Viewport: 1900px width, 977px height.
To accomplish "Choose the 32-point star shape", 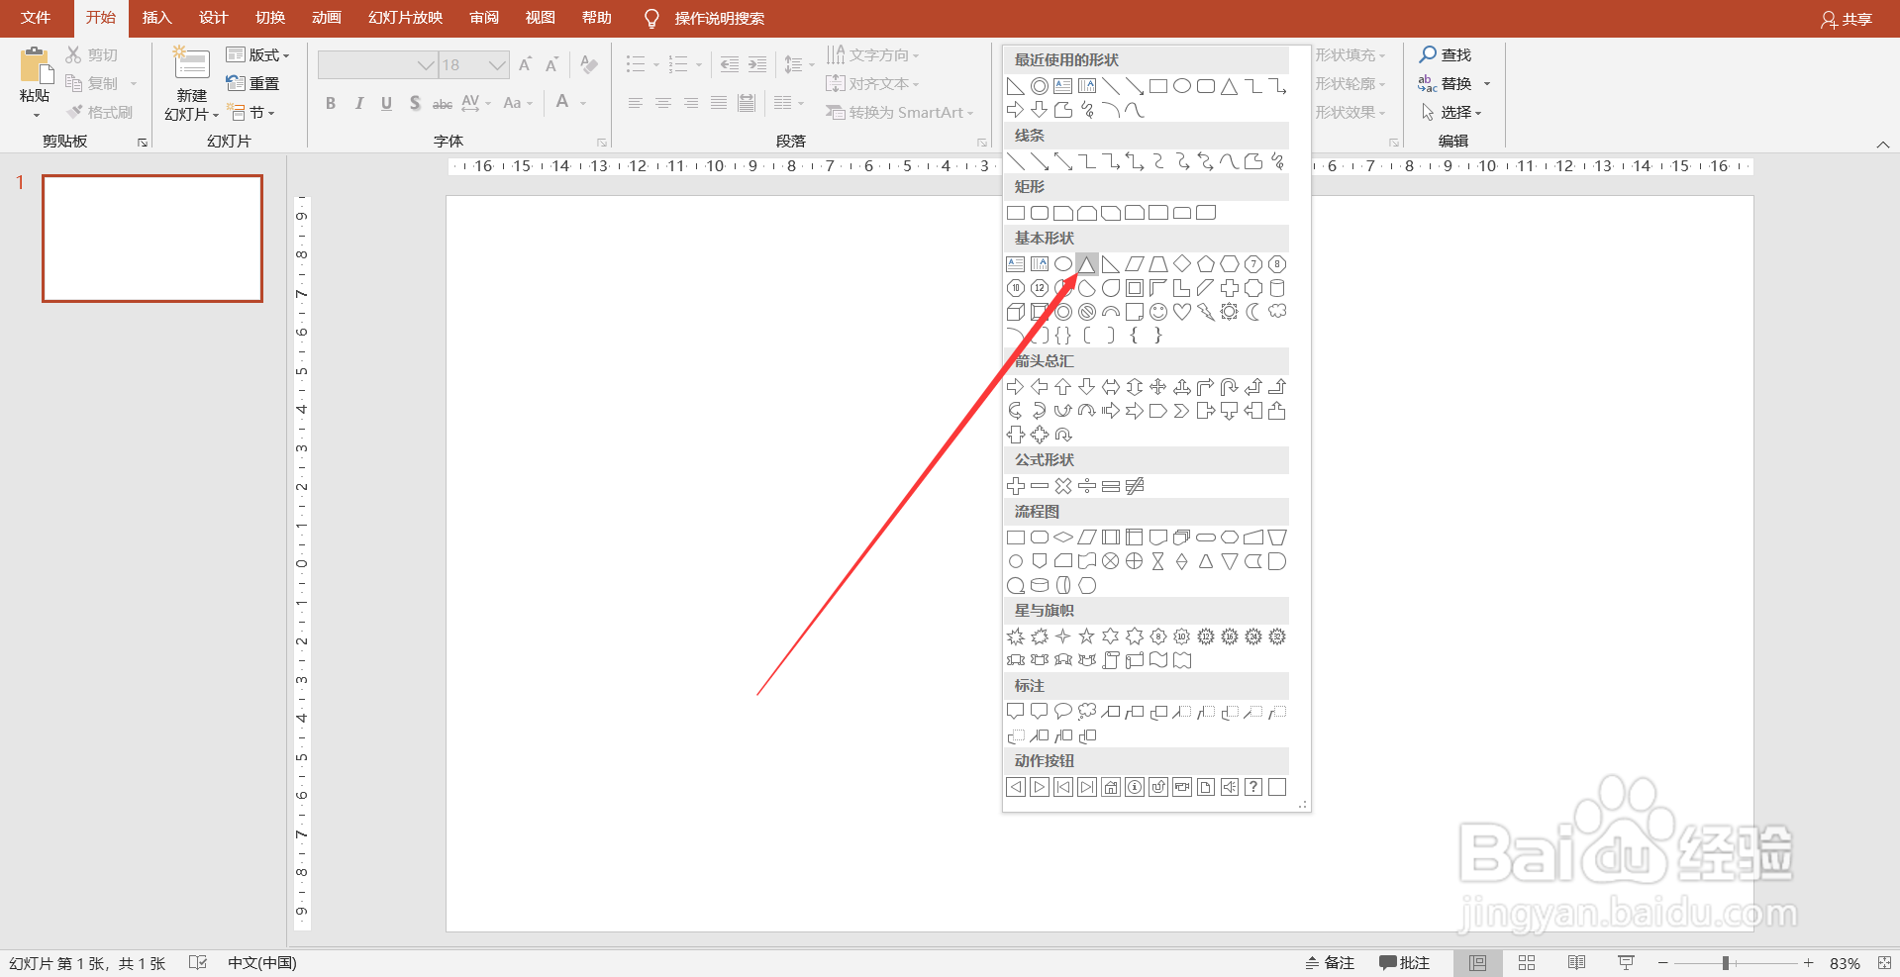I will 1277,636.
